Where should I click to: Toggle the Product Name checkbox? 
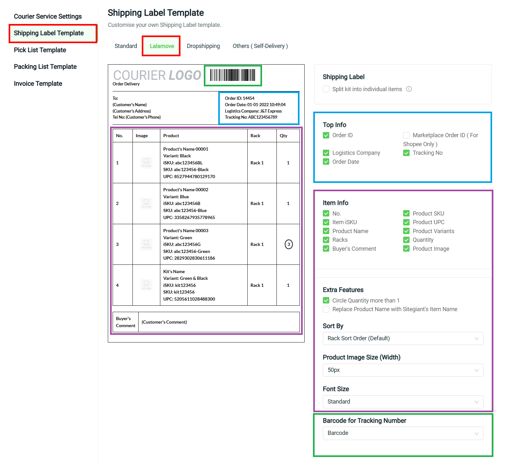point(326,231)
